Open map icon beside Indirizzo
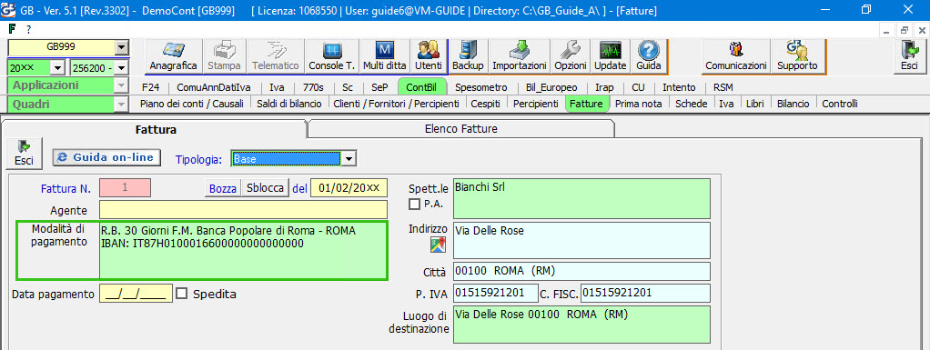930x350 pixels. coord(438,244)
